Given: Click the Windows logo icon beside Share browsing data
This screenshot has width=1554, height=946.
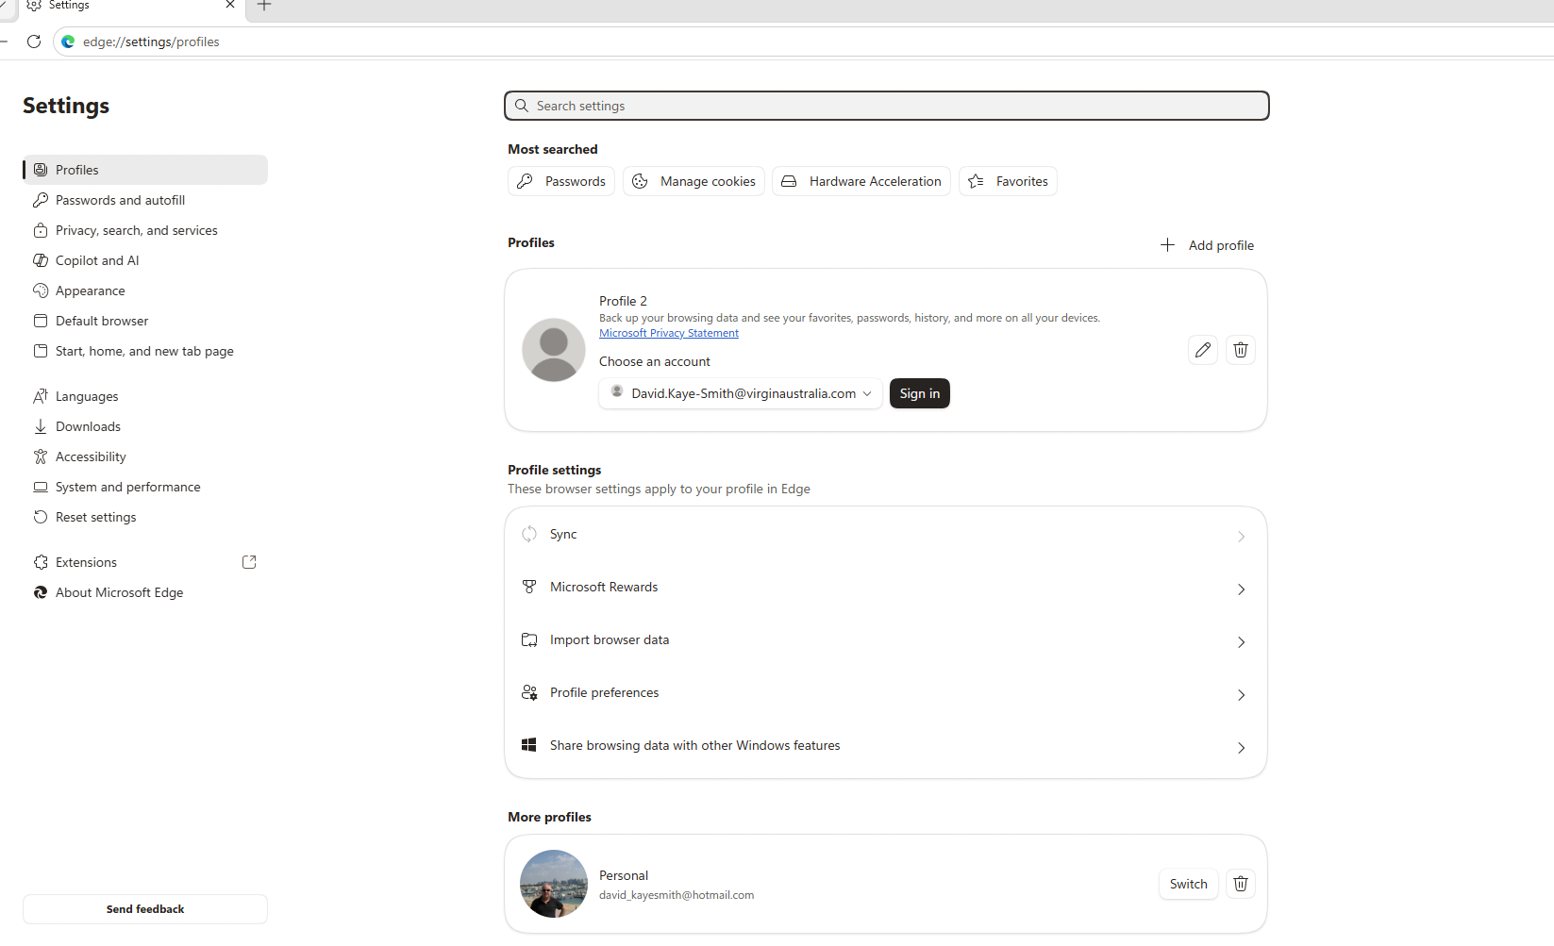Looking at the screenshot, I should [x=529, y=745].
